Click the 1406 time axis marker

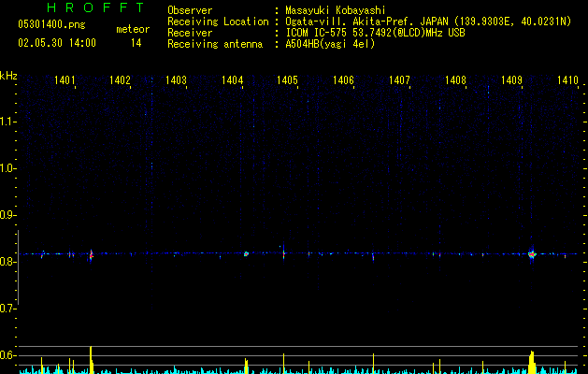coord(343,80)
